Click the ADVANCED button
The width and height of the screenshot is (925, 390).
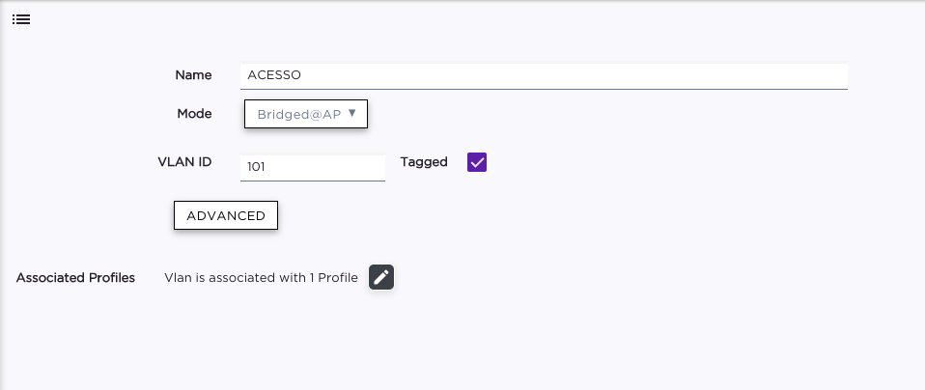(226, 215)
